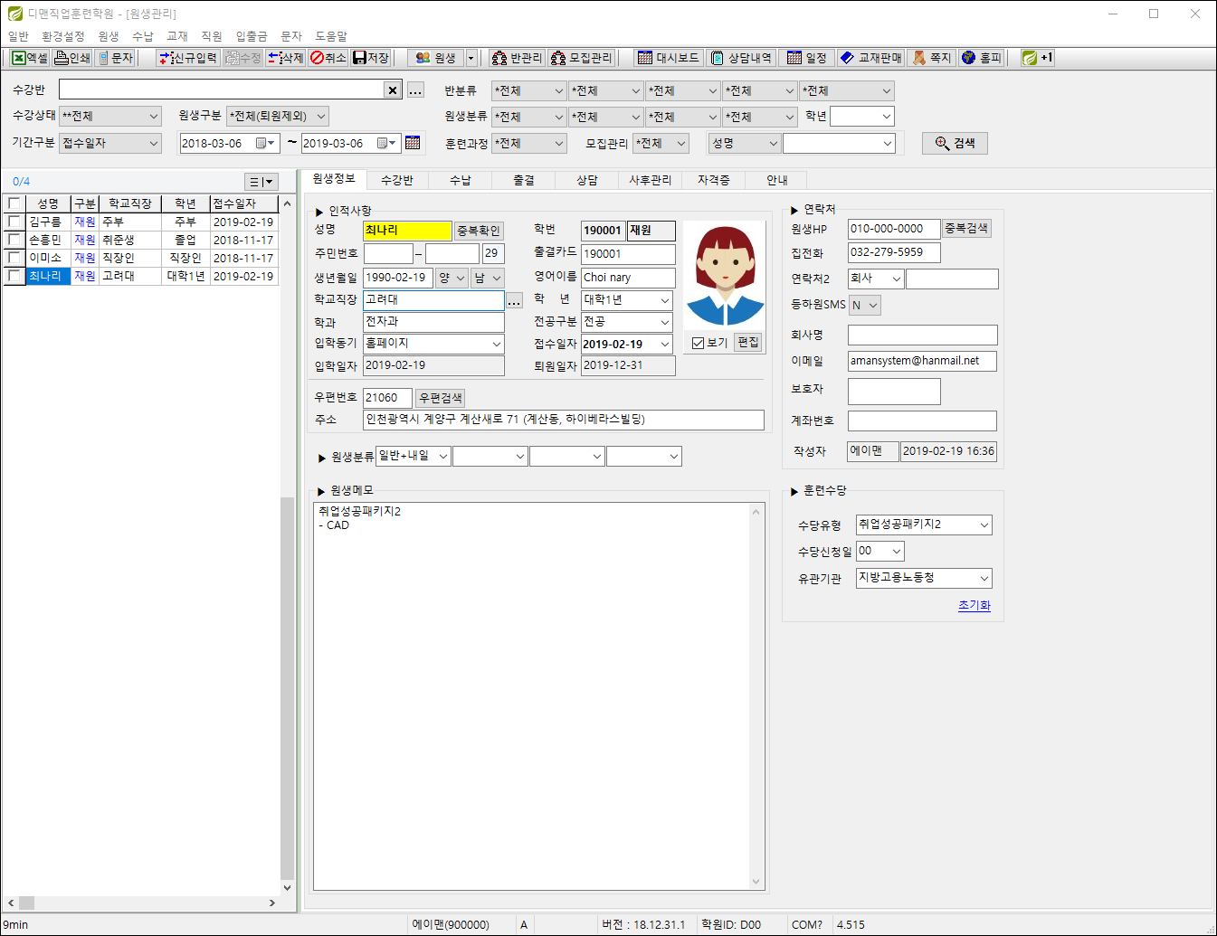Open the 대시보드 dashboard
Screen dimensions: 1217x936
pyautogui.click(x=668, y=58)
